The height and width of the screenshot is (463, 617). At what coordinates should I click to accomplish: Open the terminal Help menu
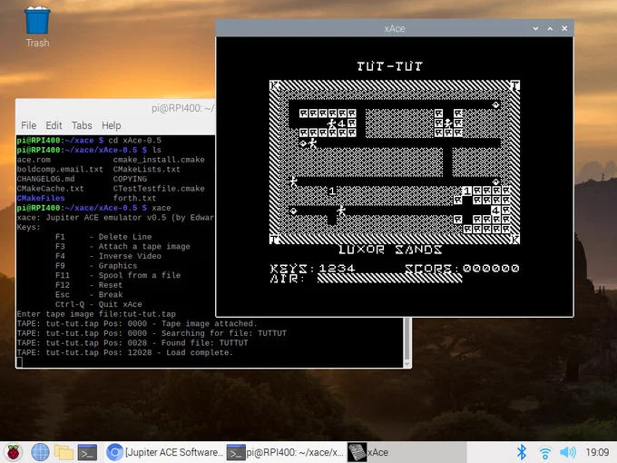click(x=112, y=125)
